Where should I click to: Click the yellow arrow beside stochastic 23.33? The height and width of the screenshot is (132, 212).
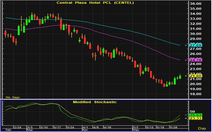185,119
